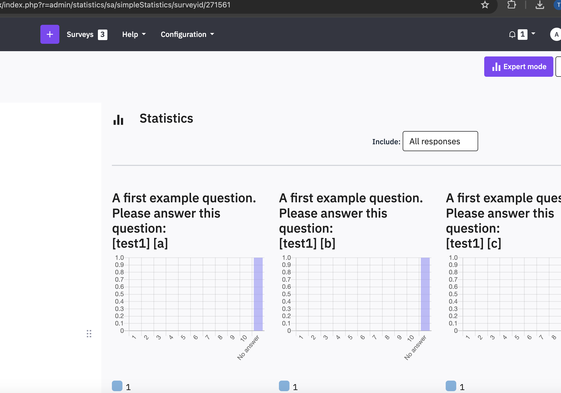The image size is (561, 393).
Task: Click the Statistics bar chart icon
Action: [118, 119]
